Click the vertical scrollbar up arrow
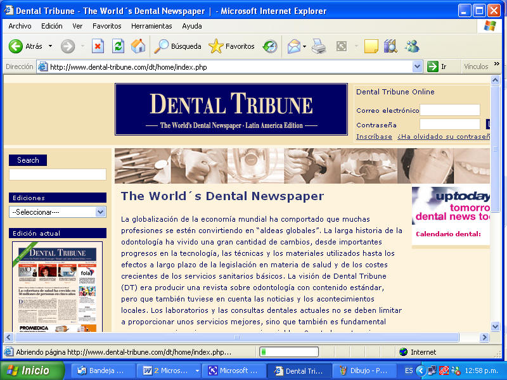The width and height of the screenshot is (507, 380). tap(496, 80)
